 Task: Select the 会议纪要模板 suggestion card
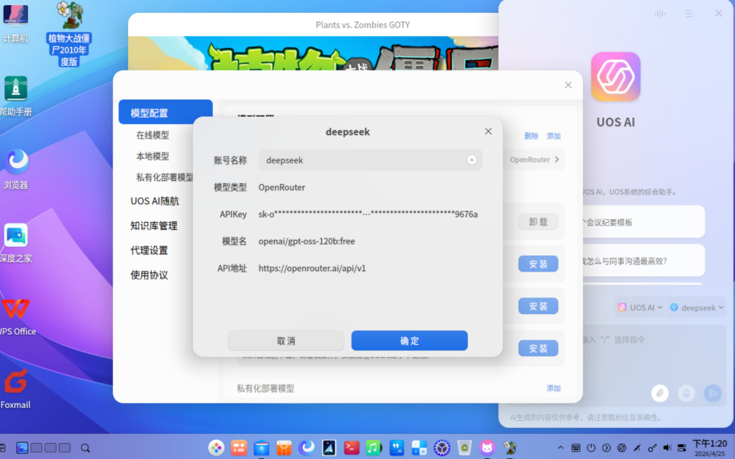pos(643,222)
